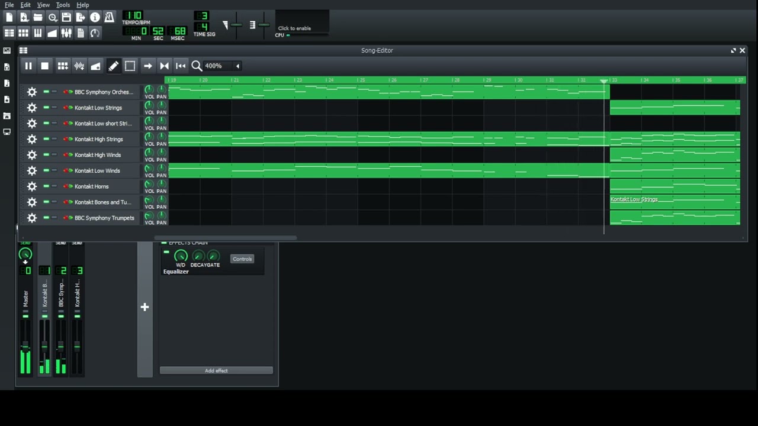Open the View menu

[43, 5]
